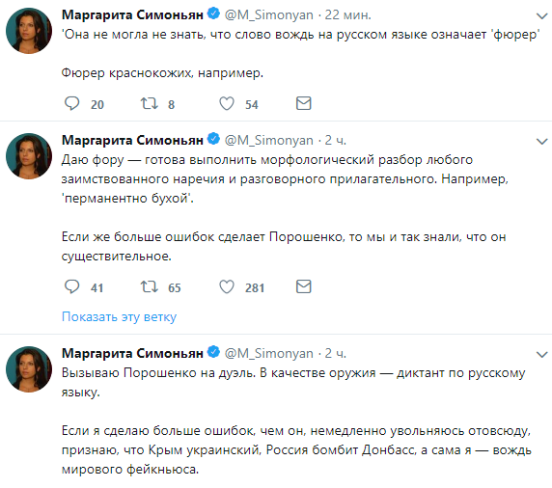The height and width of the screenshot is (488, 552).
Task: Retweet the tweet with 65 retweets
Action: click(x=150, y=286)
